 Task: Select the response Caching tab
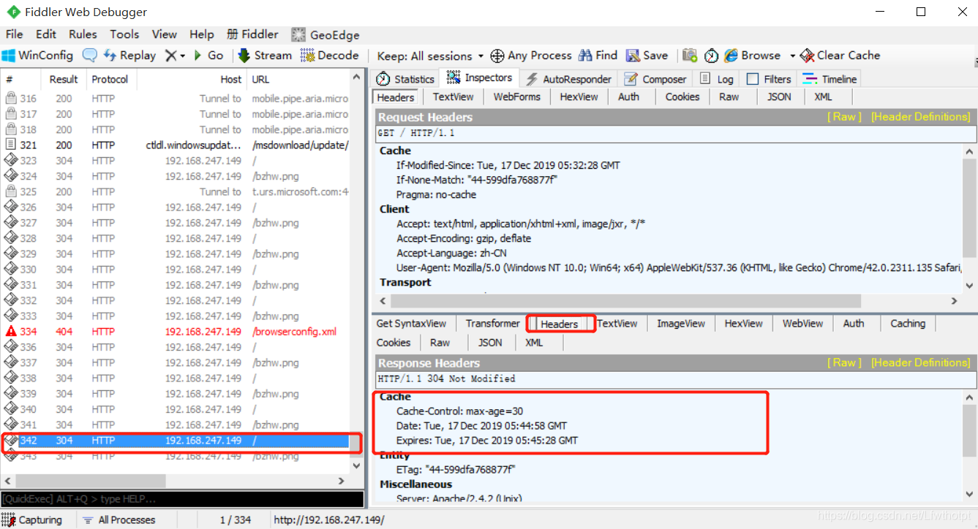pyautogui.click(x=908, y=324)
